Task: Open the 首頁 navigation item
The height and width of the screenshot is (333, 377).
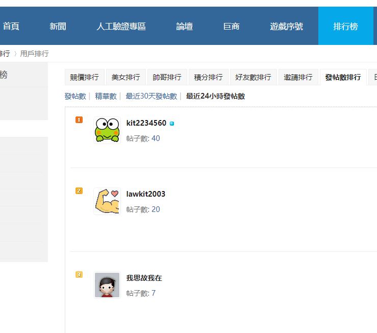Action: point(11,27)
